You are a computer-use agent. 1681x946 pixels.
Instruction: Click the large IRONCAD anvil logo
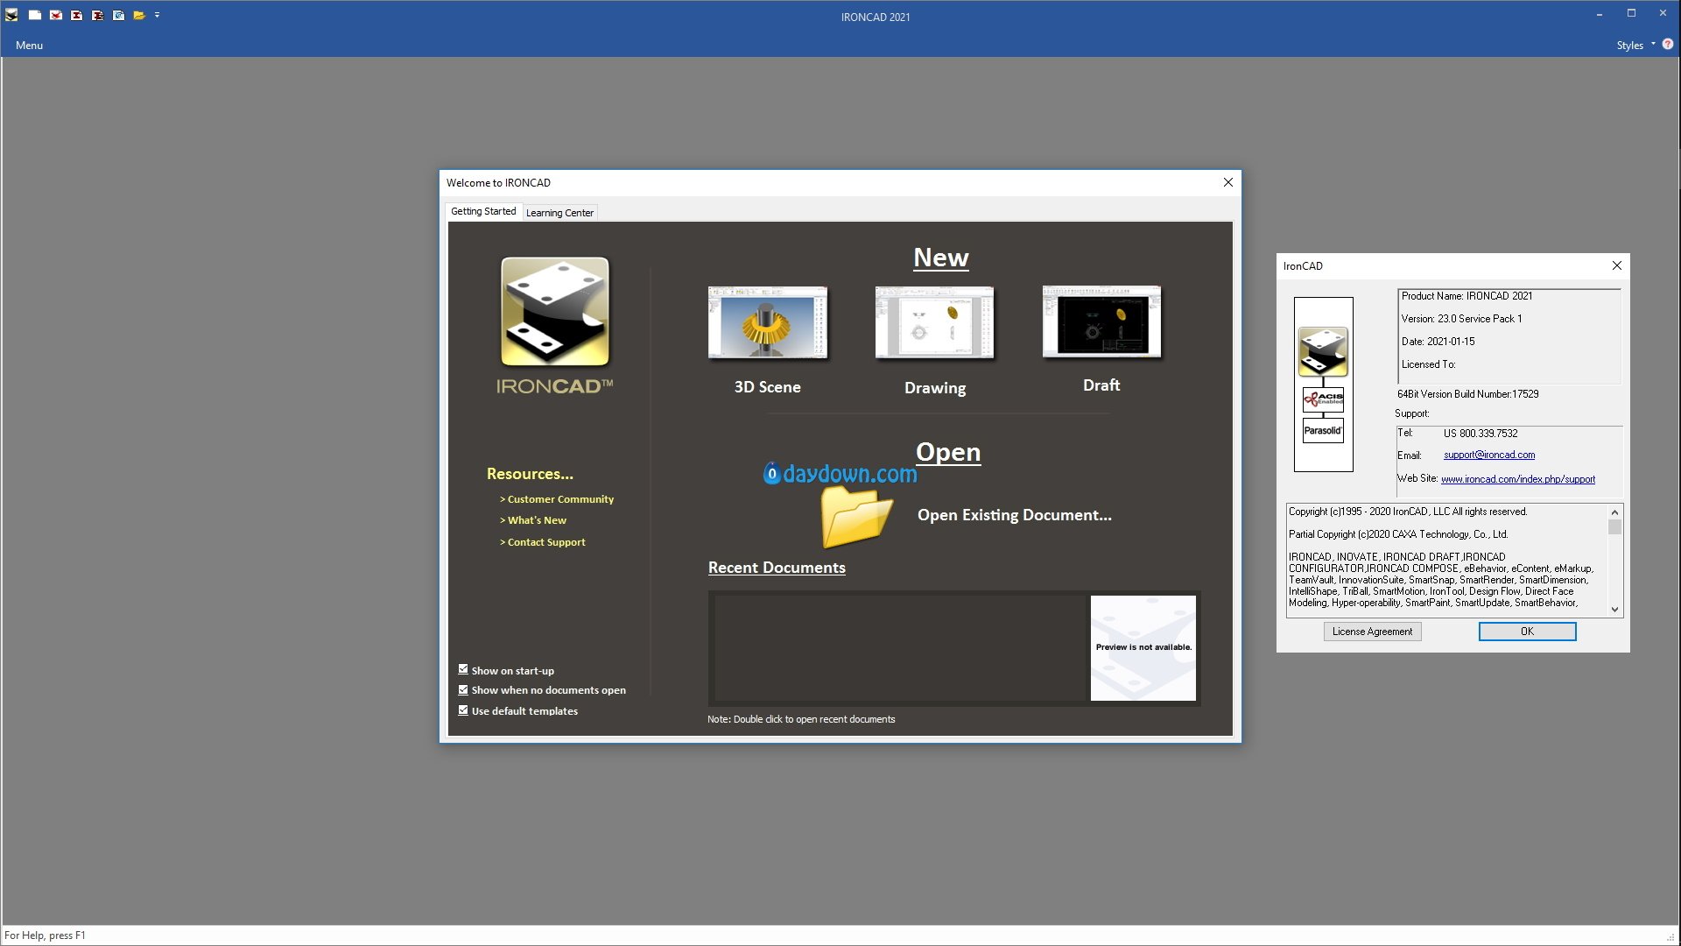(555, 312)
